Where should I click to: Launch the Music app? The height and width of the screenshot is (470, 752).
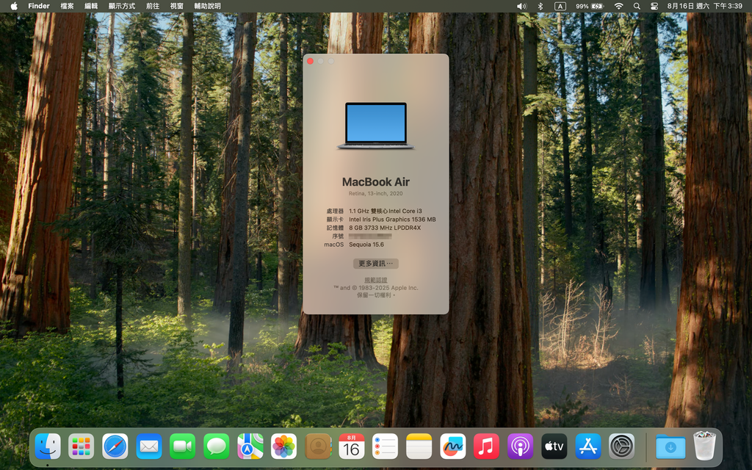click(486, 446)
